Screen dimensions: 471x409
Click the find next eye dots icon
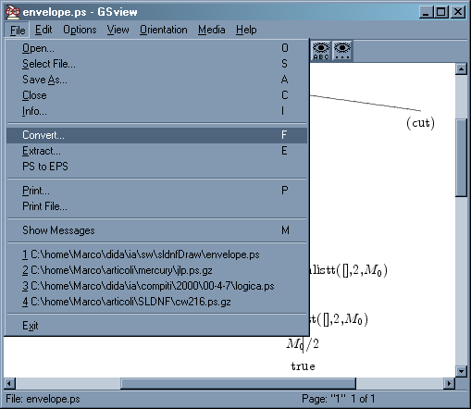pyautogui.click(x=342, y=51)
